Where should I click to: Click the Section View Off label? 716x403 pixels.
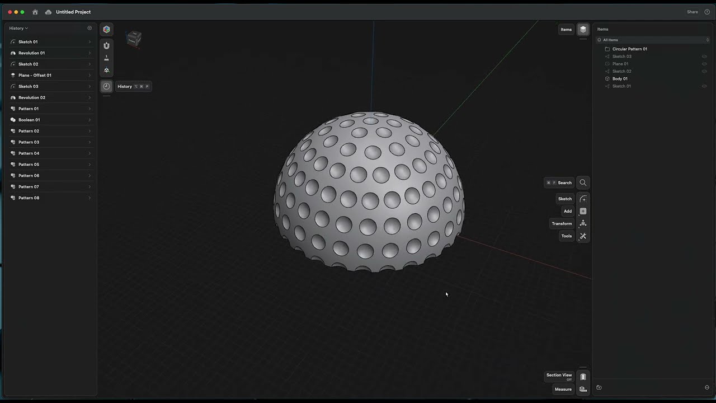click(x=559, y=377)
